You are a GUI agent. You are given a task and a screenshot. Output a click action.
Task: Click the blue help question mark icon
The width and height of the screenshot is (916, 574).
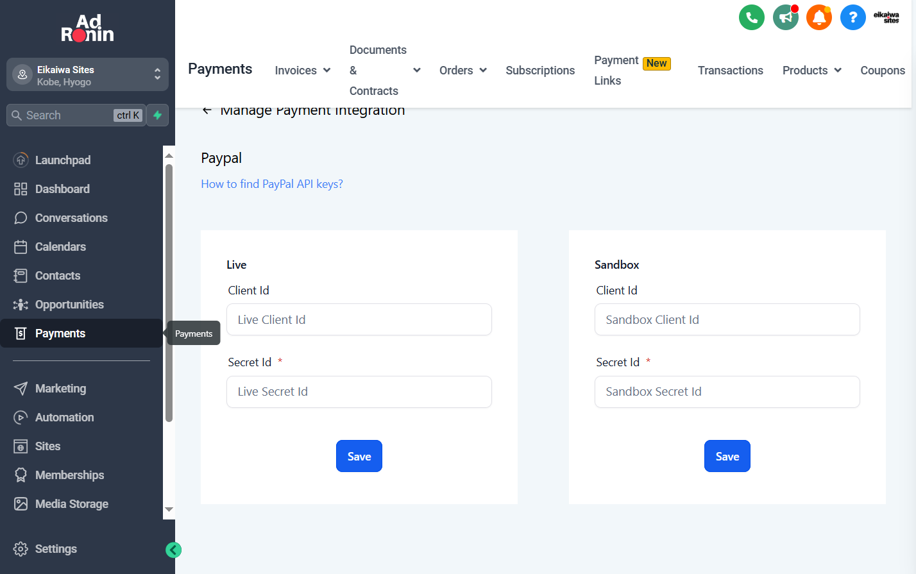click(x=853, y=17)
